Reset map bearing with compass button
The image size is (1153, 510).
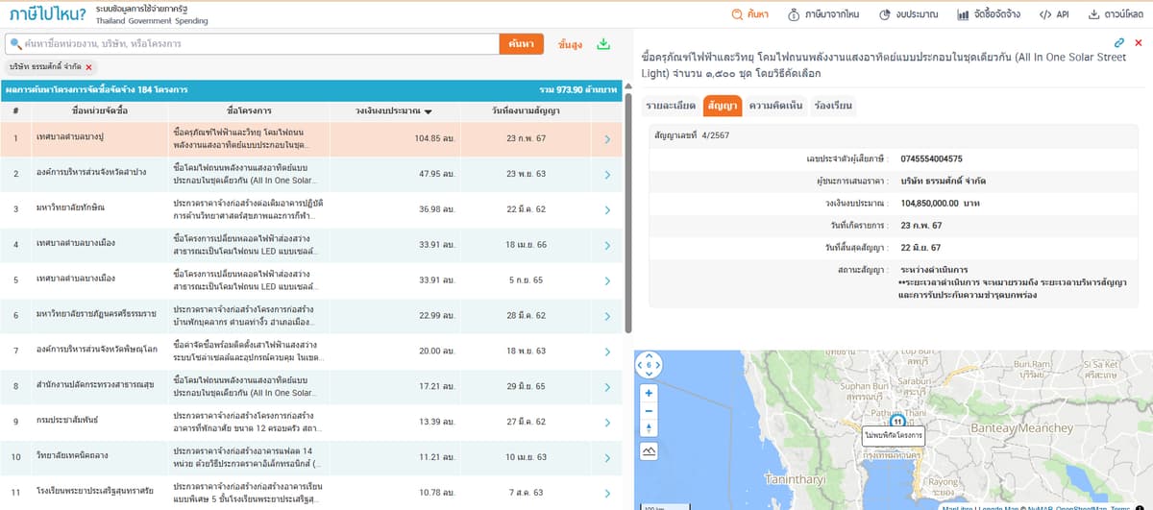[650, 366]
